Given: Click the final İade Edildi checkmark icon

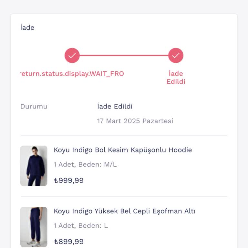Looking at the screenshot, I should pyautogui.click(x=176, y=56).
